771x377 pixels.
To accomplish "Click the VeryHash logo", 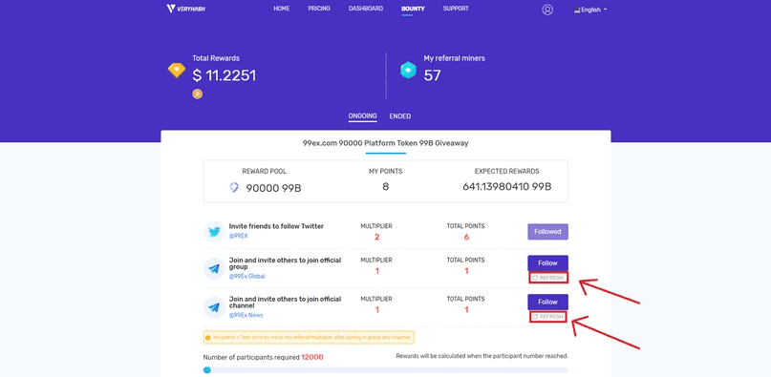I will click(x=185, y=9).
